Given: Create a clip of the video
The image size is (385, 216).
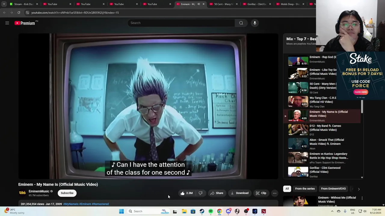Looking at the screenshot, I should click(x=261, y=193).
